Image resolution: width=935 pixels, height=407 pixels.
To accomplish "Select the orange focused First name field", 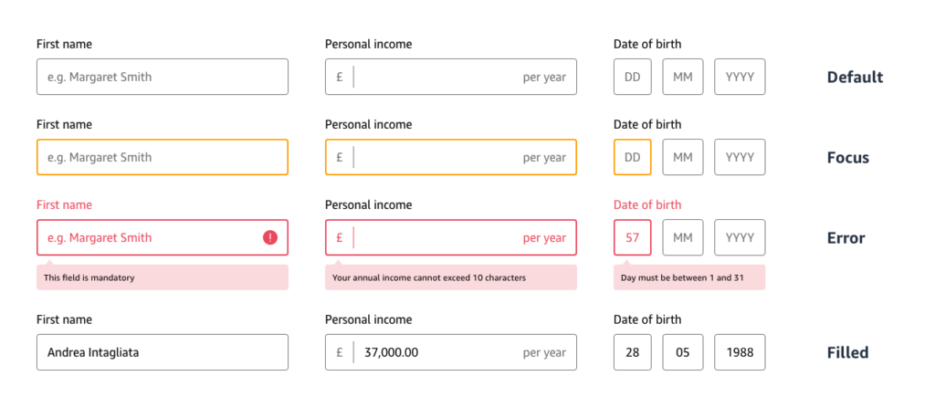I will coord(163,157).
